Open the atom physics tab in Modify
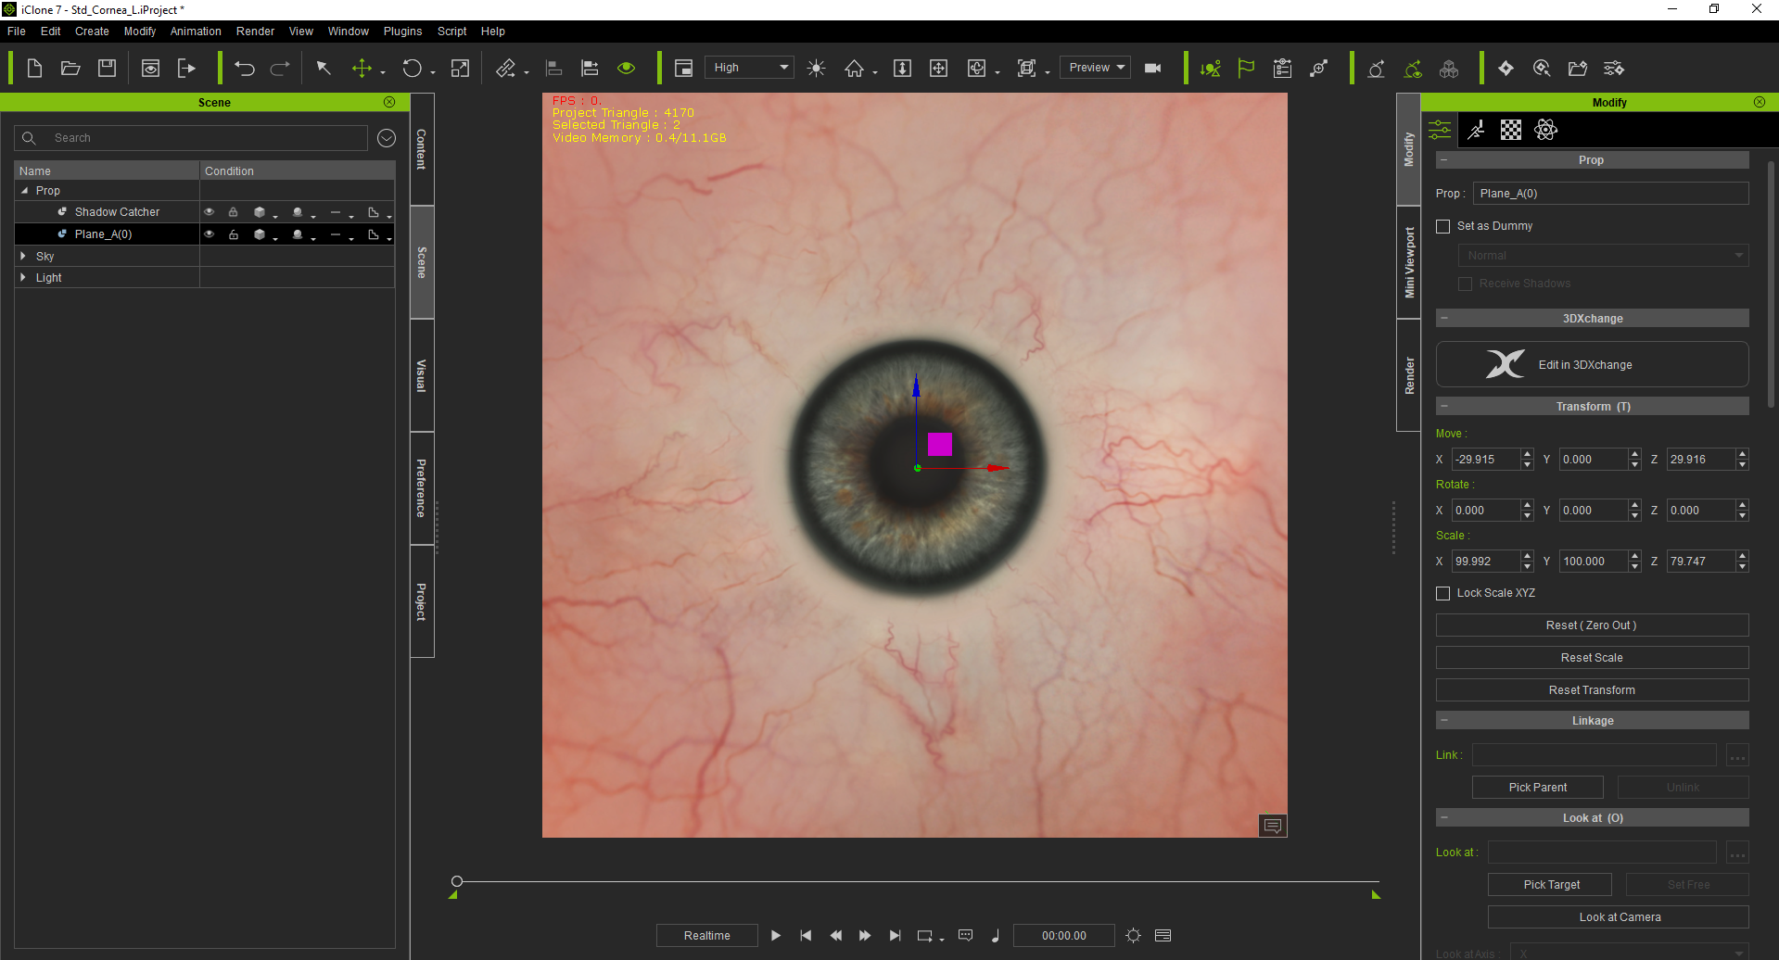 (1546, 130)
